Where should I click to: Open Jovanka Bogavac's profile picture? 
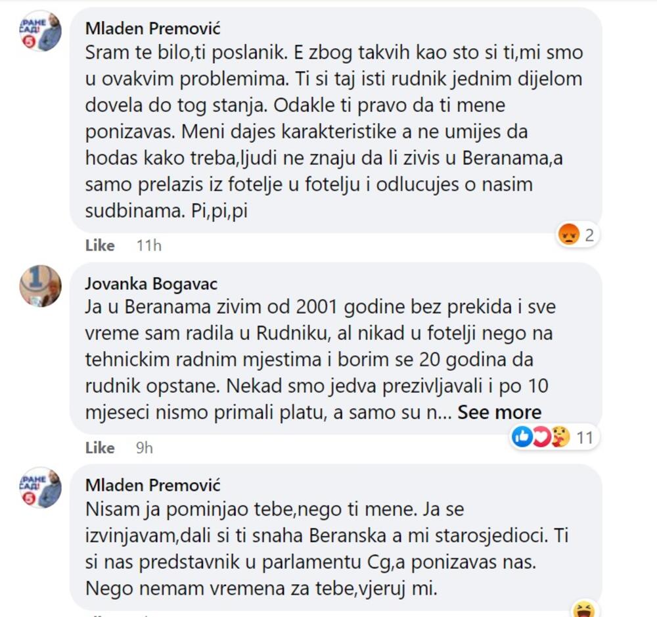point(41,285)
